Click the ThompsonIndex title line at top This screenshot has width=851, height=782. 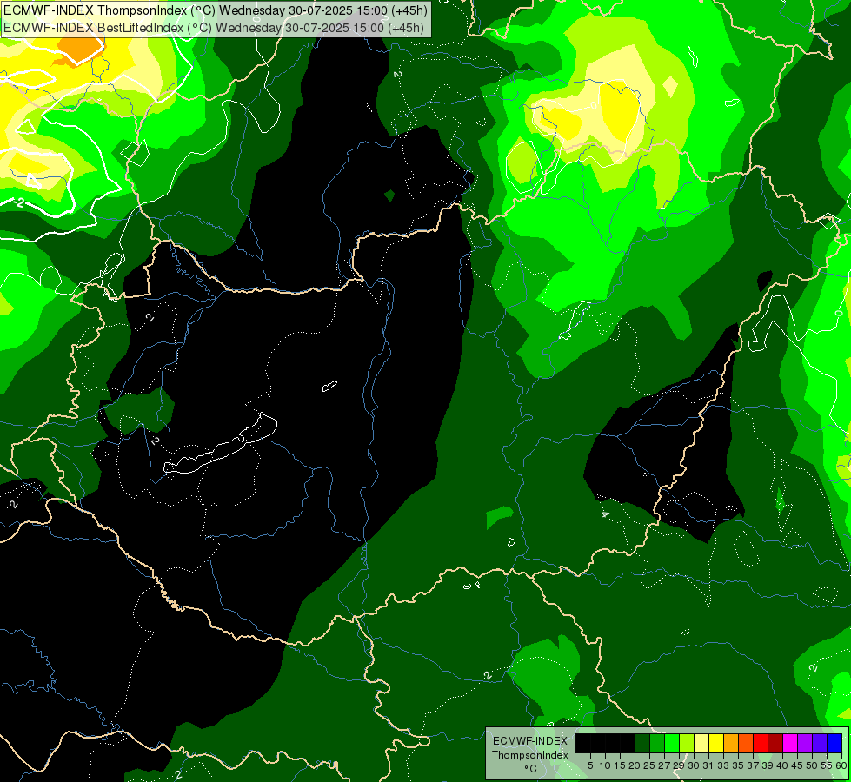point(216,10)
